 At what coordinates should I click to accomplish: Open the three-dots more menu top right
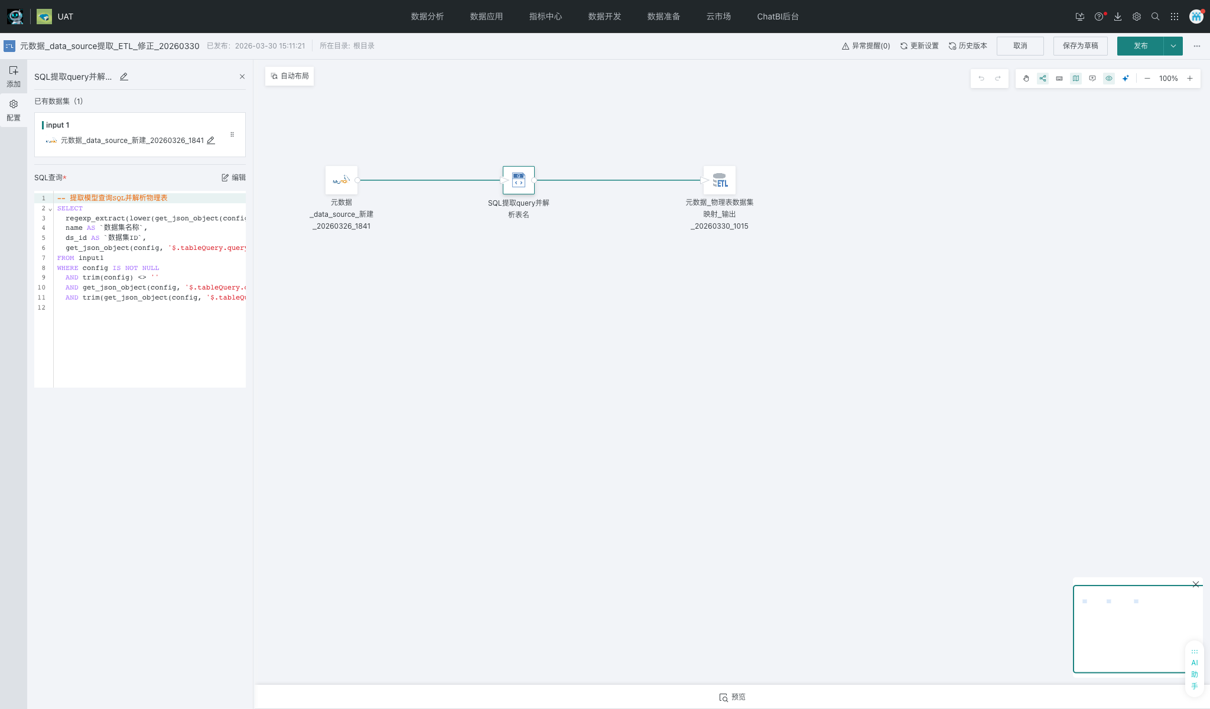[1197, 46]
